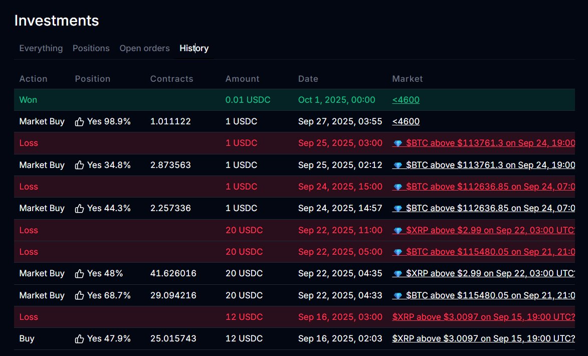588x356 pixels.
Task: Select date Oct 1, 2025, 00:00
Action: click(x=337, y=100)
